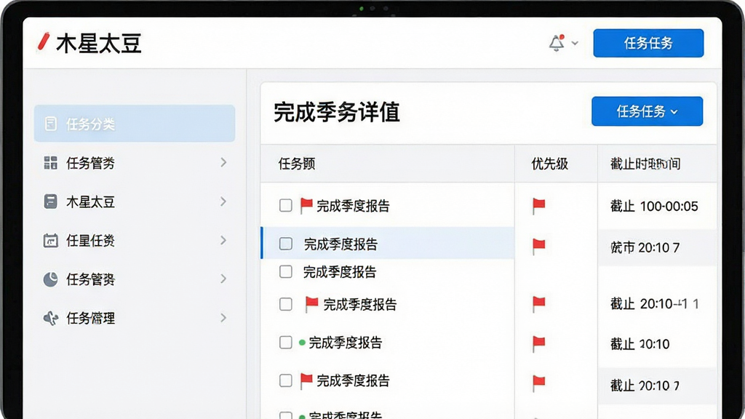Image resolution: width=745 pixels, height=419 pixels.
Task: Select the 任务分类 sidebar item
Action: coord(135,124)
